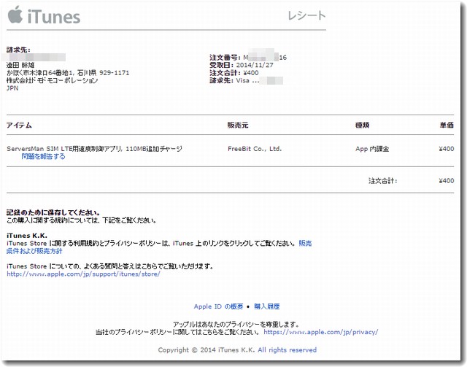Viewport: 467px width, 367px height.
Task: Open the 購入履歴 link
Action: pyautogui.click(x=267, y=306)
